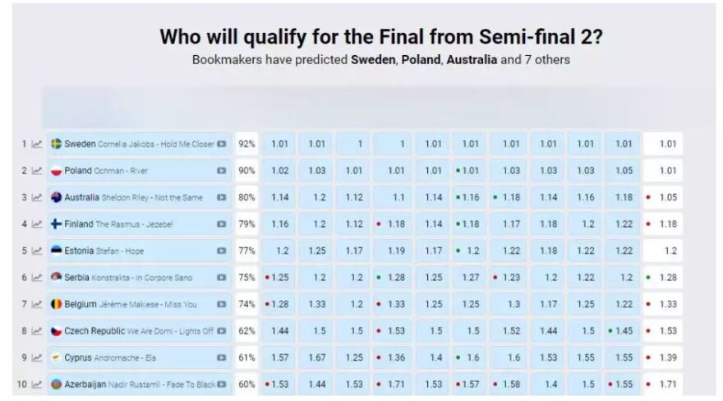723x401 pixels.
Task: Click Belgium's 1.17 odds cell
Action: pos(548,304)
